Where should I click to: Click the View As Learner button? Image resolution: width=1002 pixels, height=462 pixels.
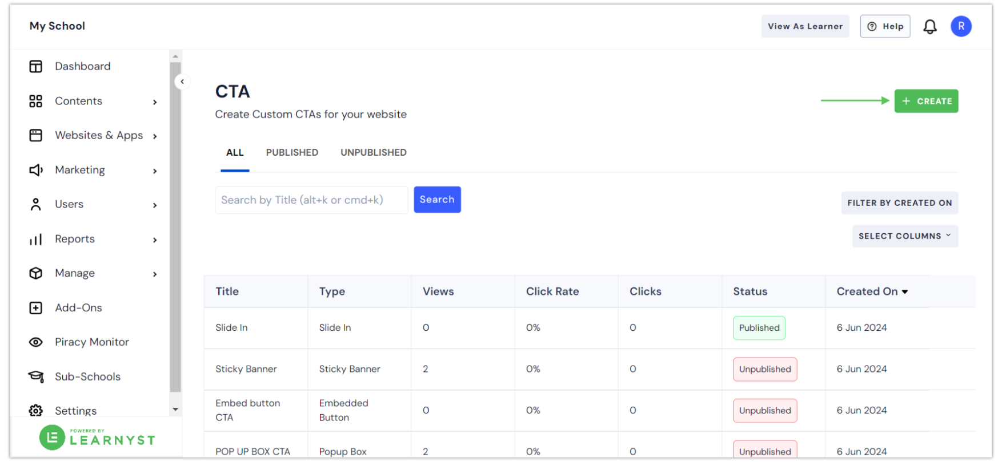tap(805, 26)
